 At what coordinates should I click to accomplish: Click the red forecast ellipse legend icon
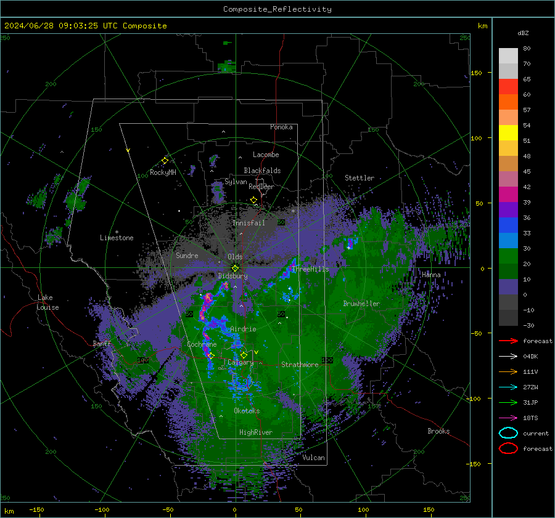tap(508, 448)
